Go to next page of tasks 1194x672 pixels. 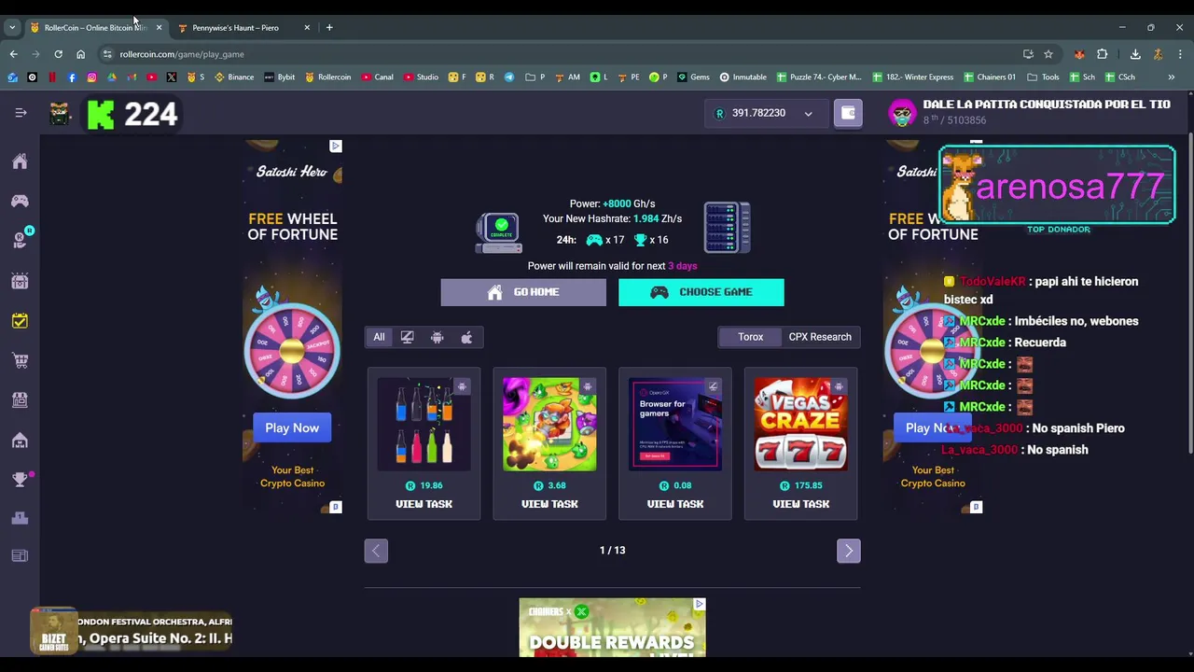(x=848, y=551)
